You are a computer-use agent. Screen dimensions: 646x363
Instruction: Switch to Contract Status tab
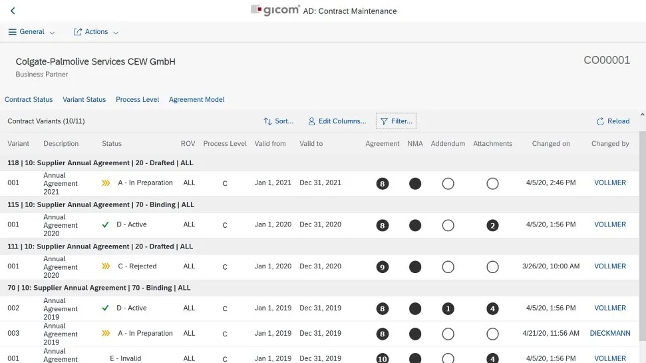coord(29,99)
